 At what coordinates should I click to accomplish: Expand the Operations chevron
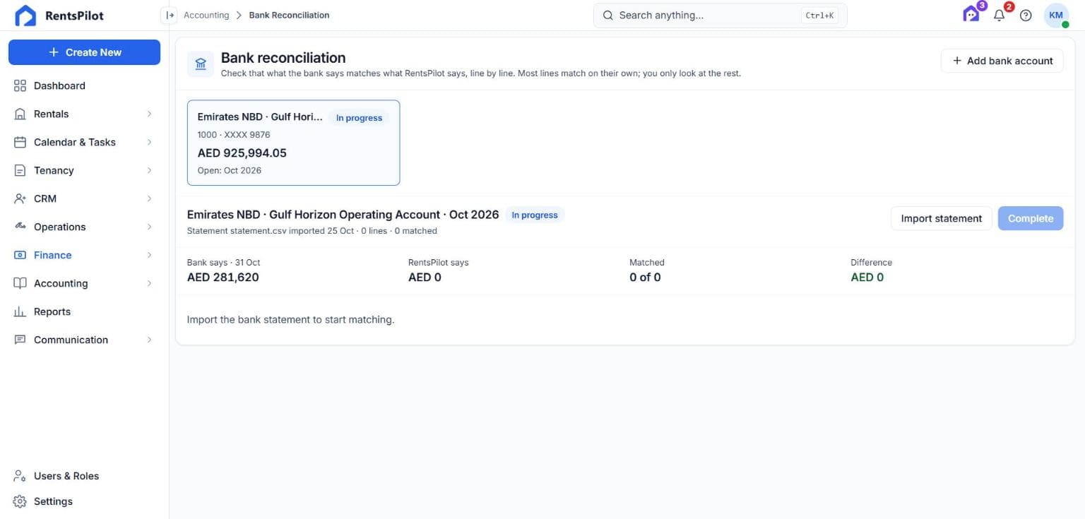pyautogui.click(x=149, y=227)
